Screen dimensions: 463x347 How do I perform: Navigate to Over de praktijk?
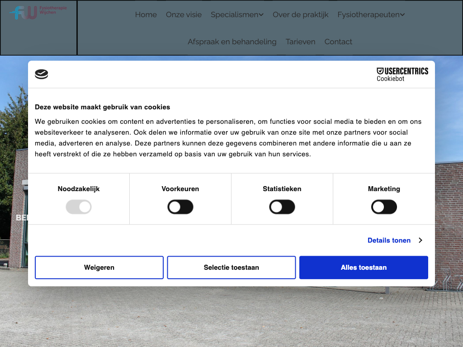pyautogui.click(x=300, y=14)
